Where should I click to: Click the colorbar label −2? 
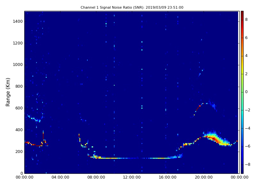[x=247, y=110]
